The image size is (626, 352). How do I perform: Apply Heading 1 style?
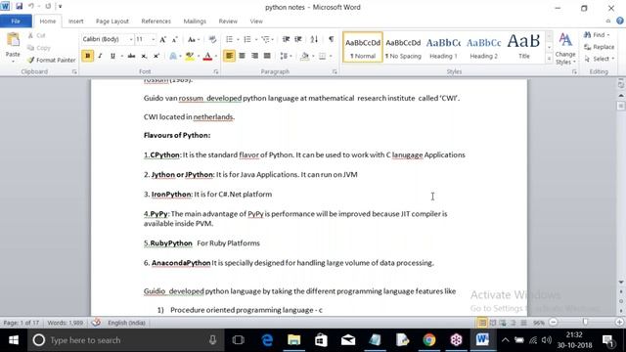[443, 47]
